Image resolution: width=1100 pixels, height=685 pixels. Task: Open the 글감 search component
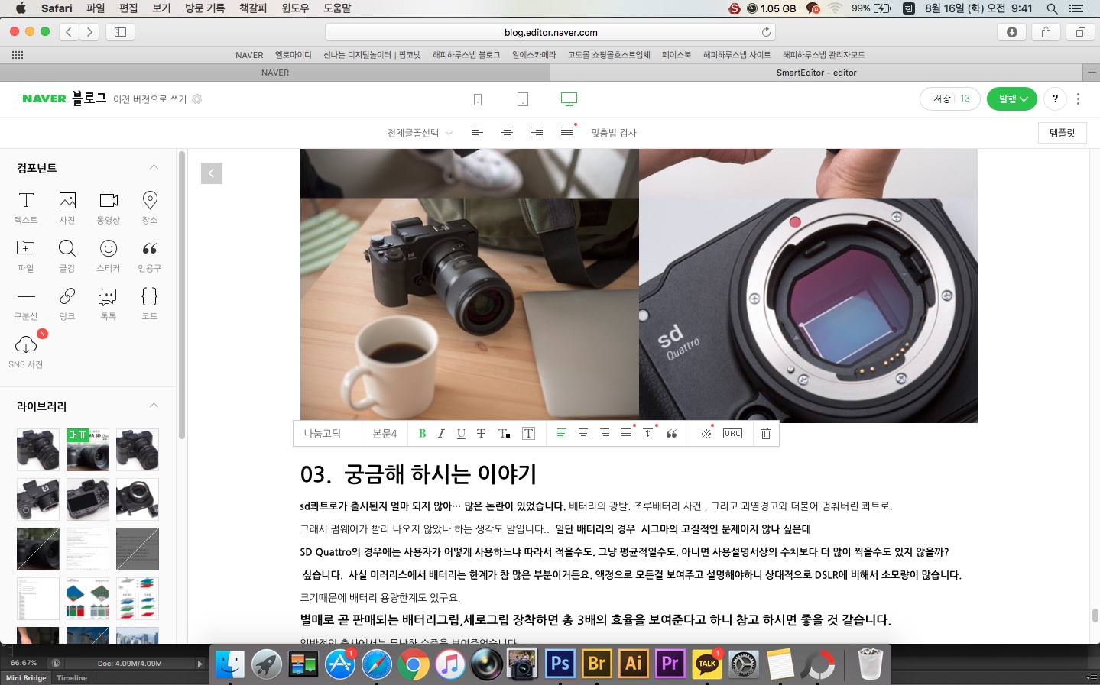click(x=67, y=256)
